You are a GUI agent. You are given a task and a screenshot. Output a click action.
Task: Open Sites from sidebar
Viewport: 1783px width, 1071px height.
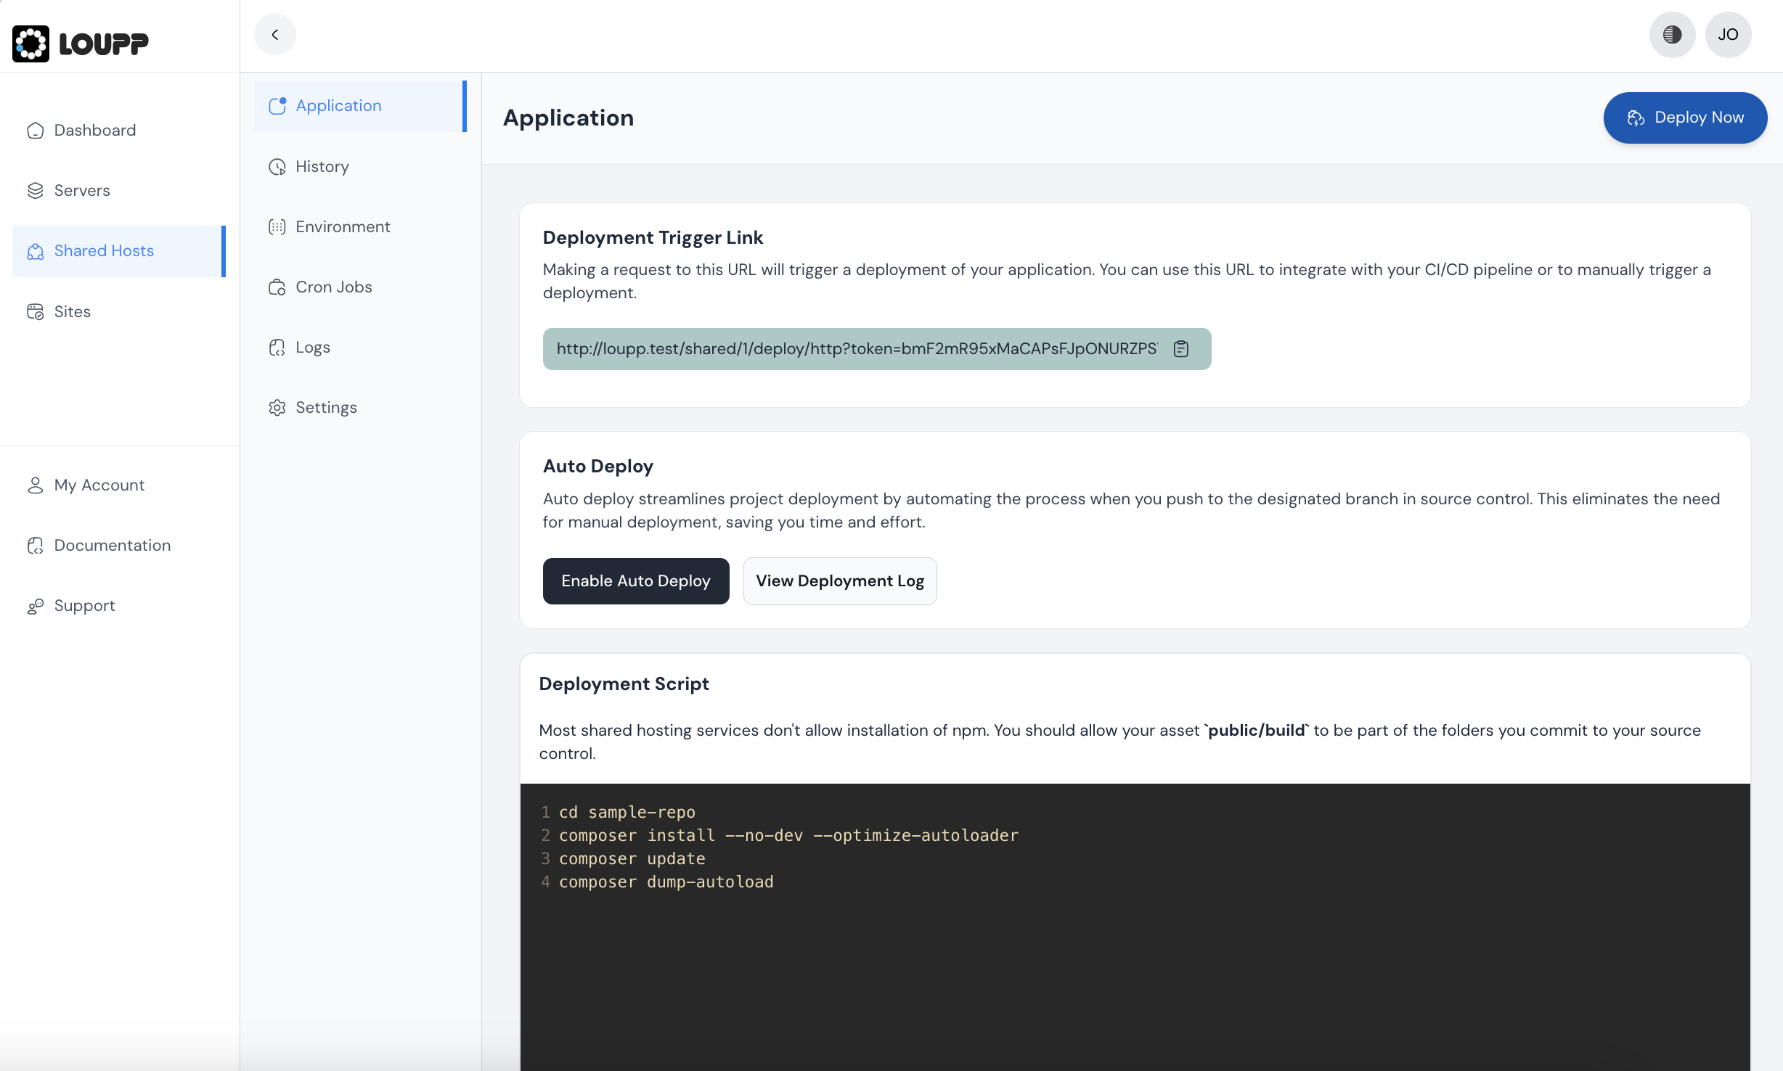point(119,312)
